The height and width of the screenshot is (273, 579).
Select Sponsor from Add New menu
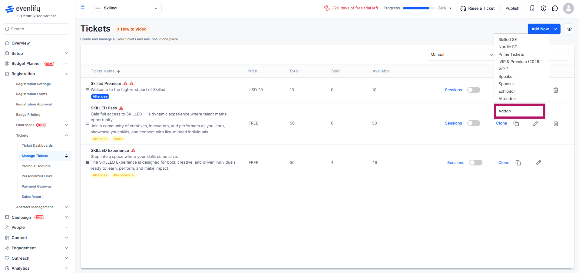click(x=521, y=84)
